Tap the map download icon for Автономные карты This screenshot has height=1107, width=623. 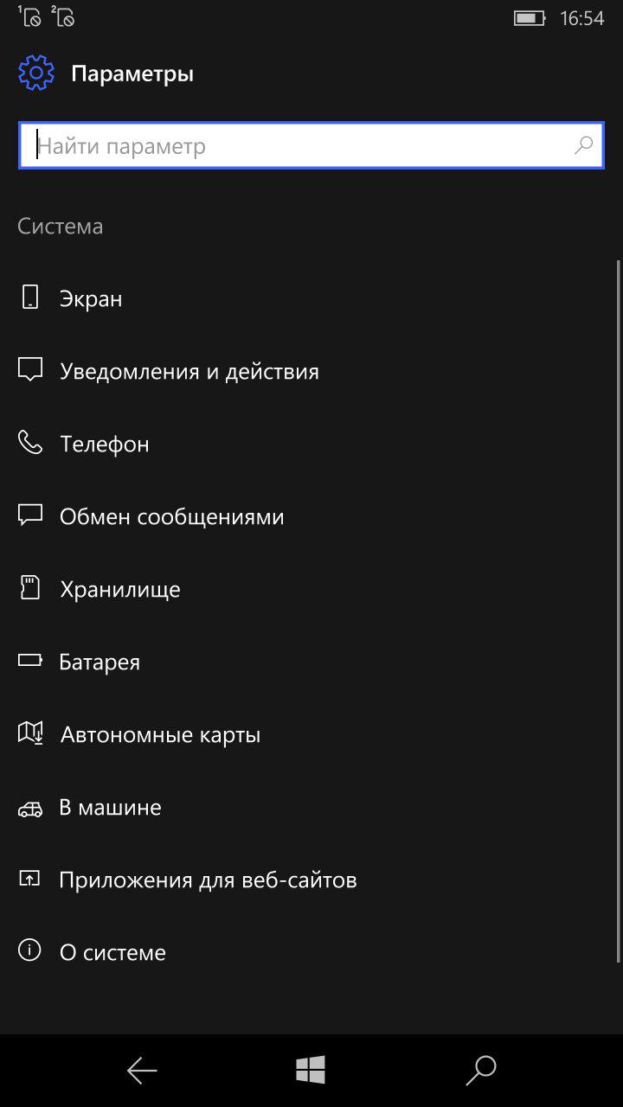click(30, 733)
